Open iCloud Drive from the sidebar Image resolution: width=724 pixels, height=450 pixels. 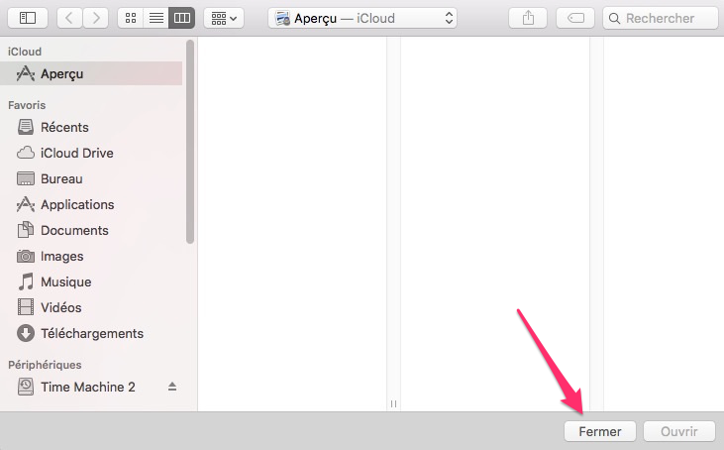[x=91, y=153]
